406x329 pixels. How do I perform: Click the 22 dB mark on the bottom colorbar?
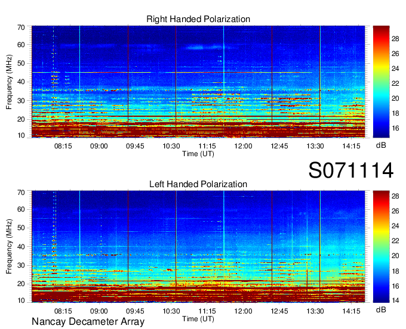point(395,241)
